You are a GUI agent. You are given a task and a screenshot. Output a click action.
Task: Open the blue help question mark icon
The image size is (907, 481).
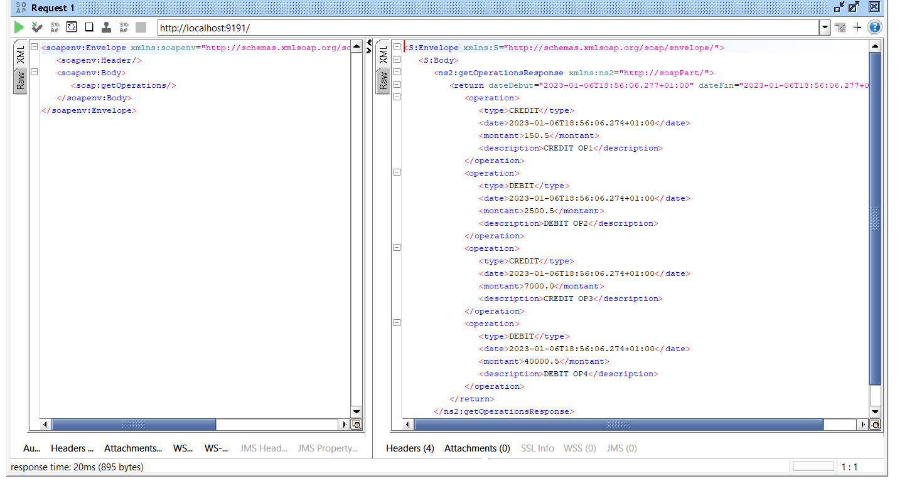874,27
